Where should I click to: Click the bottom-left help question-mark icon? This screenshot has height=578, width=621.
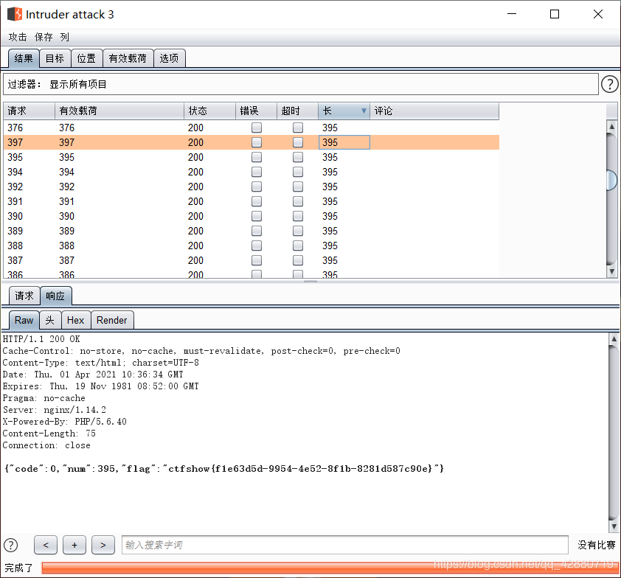(x=10, y=545)
